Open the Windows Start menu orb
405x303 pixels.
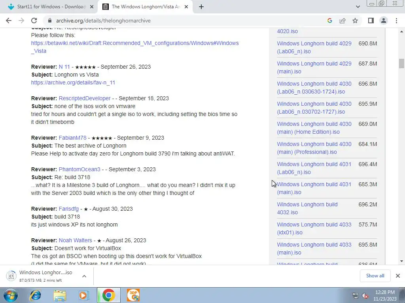11,295
